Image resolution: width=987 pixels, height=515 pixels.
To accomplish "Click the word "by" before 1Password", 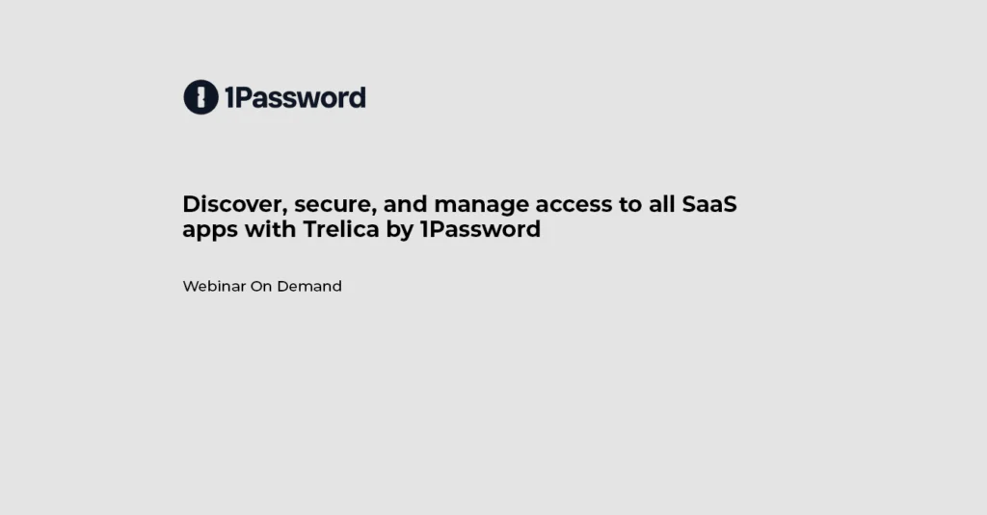I will pos(403,230).
